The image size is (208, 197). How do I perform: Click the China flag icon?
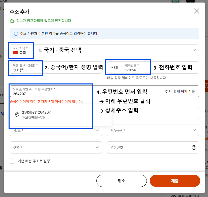point(15,53)
